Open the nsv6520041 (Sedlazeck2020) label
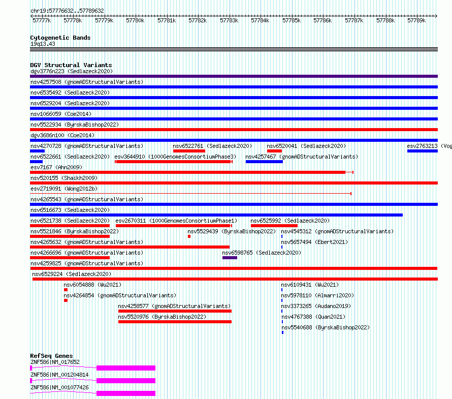Screen dimensions: 452x399 [x=306, y=146]
